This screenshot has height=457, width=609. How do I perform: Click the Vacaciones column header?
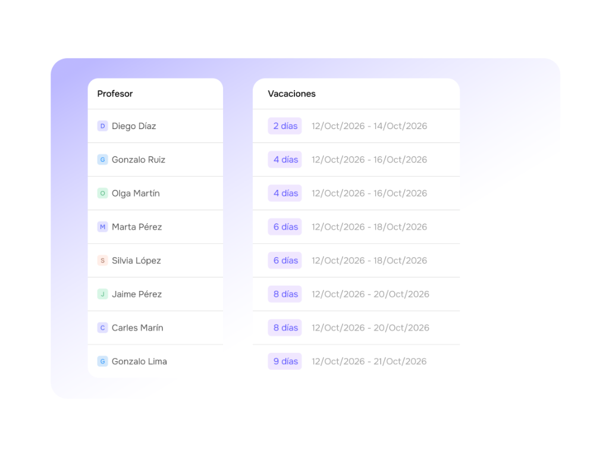pos(291,93)
